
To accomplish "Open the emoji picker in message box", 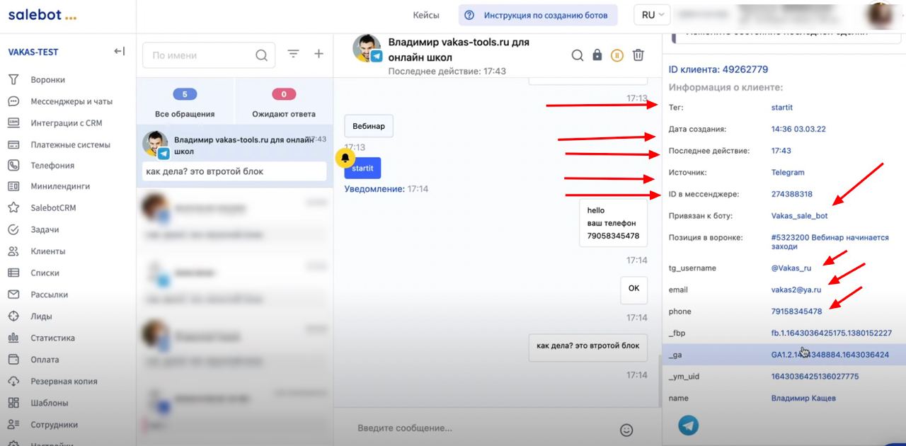I will (x=626, y=430).
